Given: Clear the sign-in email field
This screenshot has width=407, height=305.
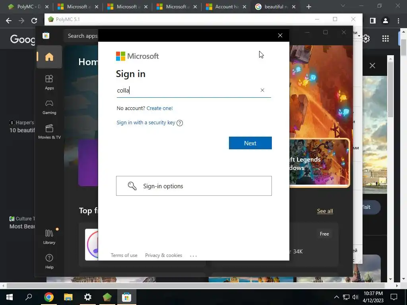Looking at the screenshot, I should pos(262,90).
